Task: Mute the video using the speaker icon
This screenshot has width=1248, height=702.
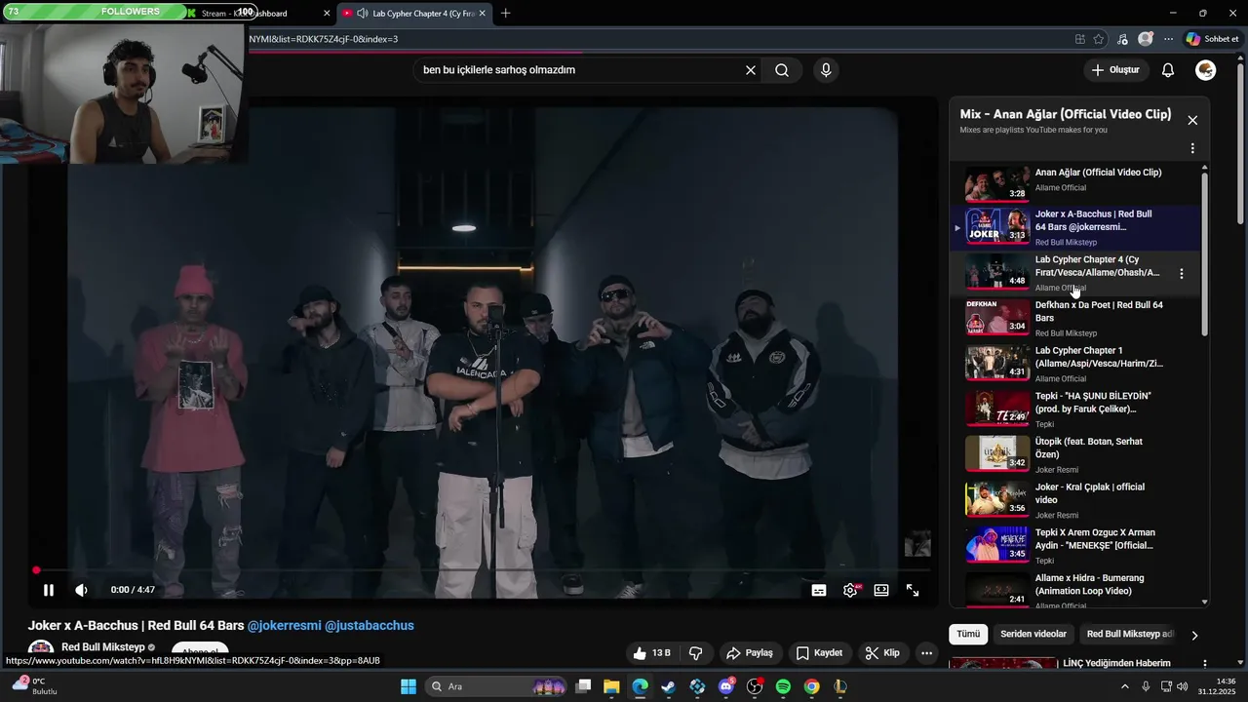Action: click(x=82, y=590)
